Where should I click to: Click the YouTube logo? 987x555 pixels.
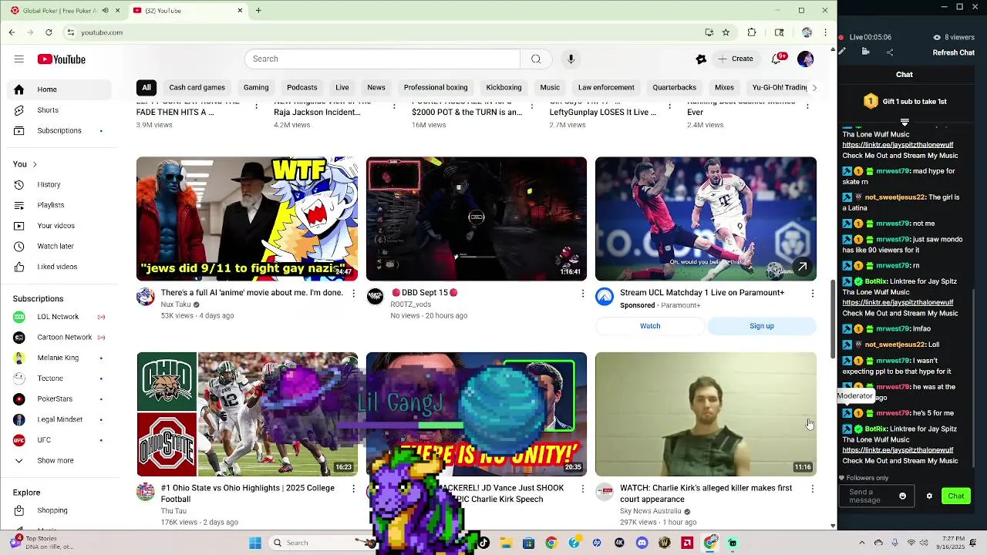(61, 59)
